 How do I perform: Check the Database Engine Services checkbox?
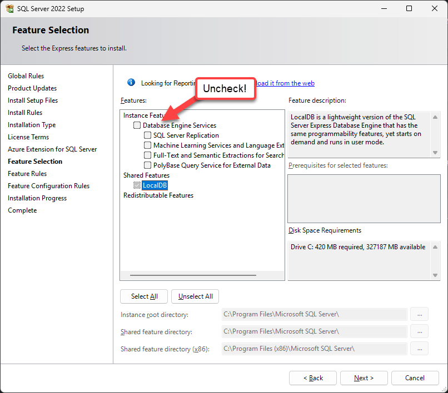137,125
